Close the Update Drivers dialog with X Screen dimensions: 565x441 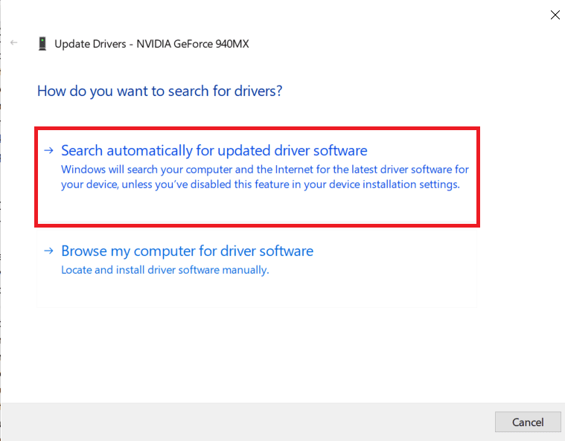pyautogui.click(x=555, y=15)
